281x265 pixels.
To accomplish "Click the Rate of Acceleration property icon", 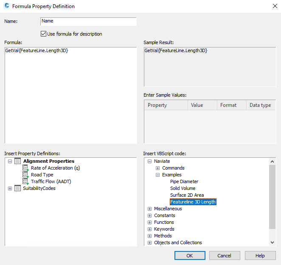I will click(25, 168).
